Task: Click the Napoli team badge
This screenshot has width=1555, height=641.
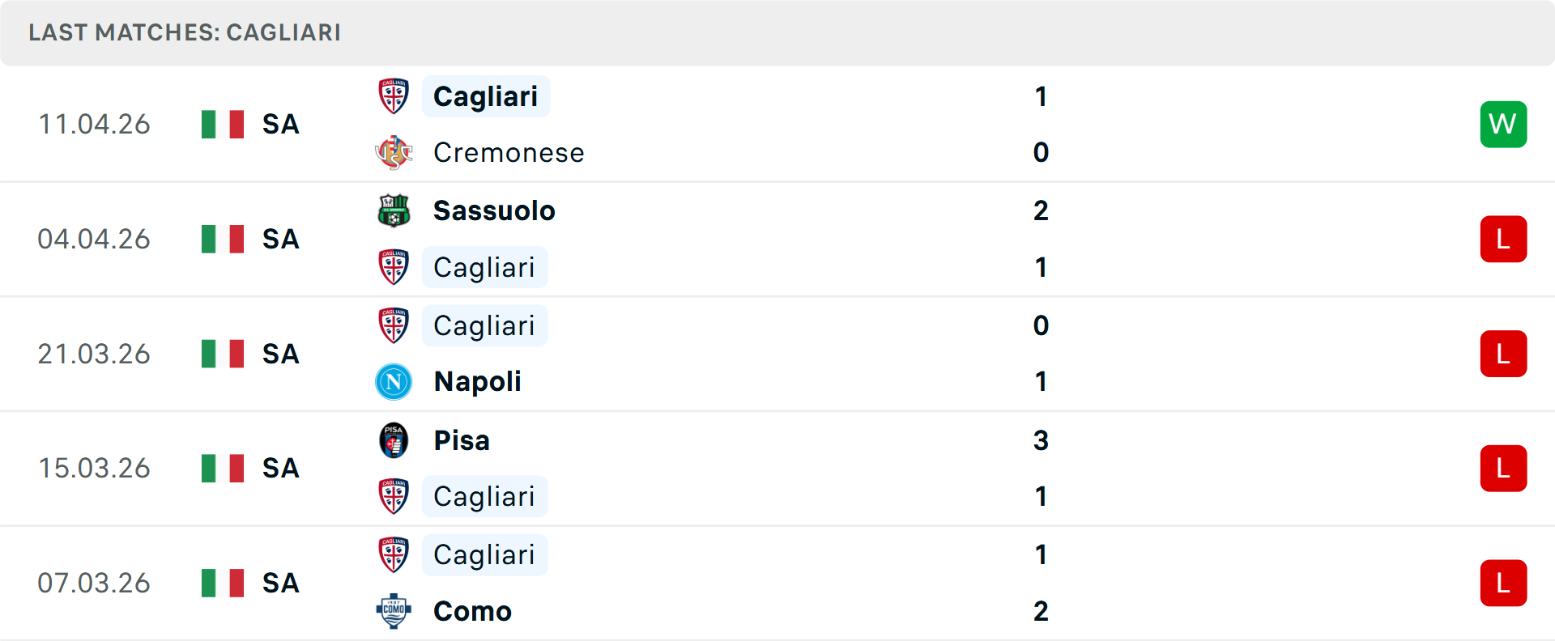Action: pos(394,381)
